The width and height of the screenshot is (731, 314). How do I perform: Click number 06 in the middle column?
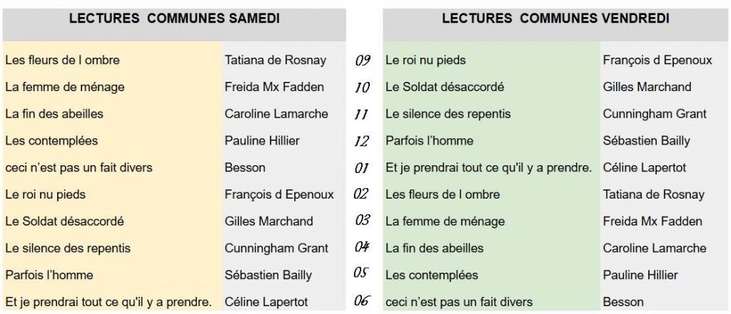(362, 301)
